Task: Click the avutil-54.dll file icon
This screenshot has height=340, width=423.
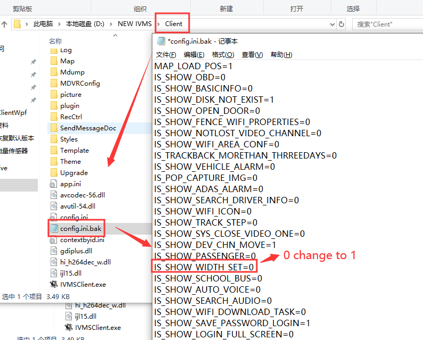Action: pyautogui.click(x=54, y=206)
